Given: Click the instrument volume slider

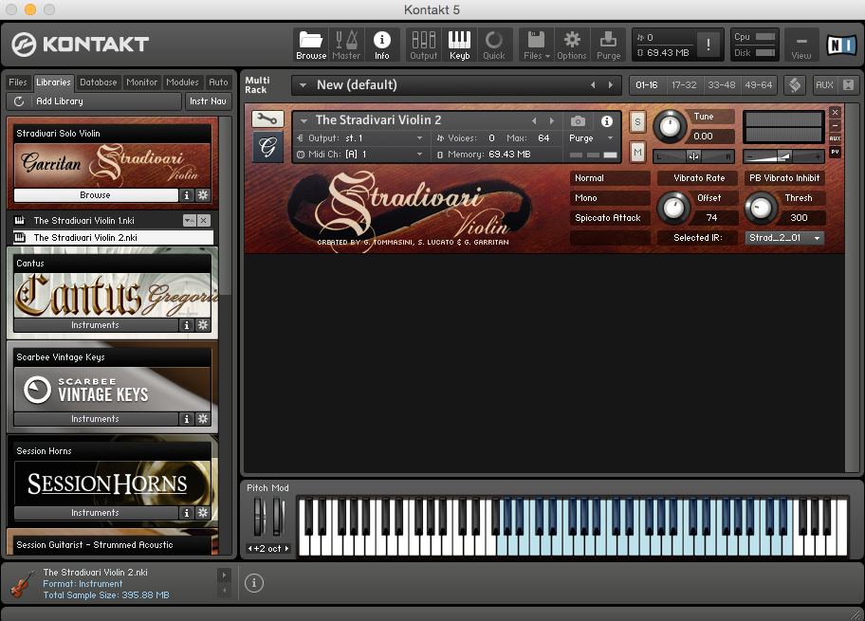Looking at the screenshot, I should tap(783, 156).
